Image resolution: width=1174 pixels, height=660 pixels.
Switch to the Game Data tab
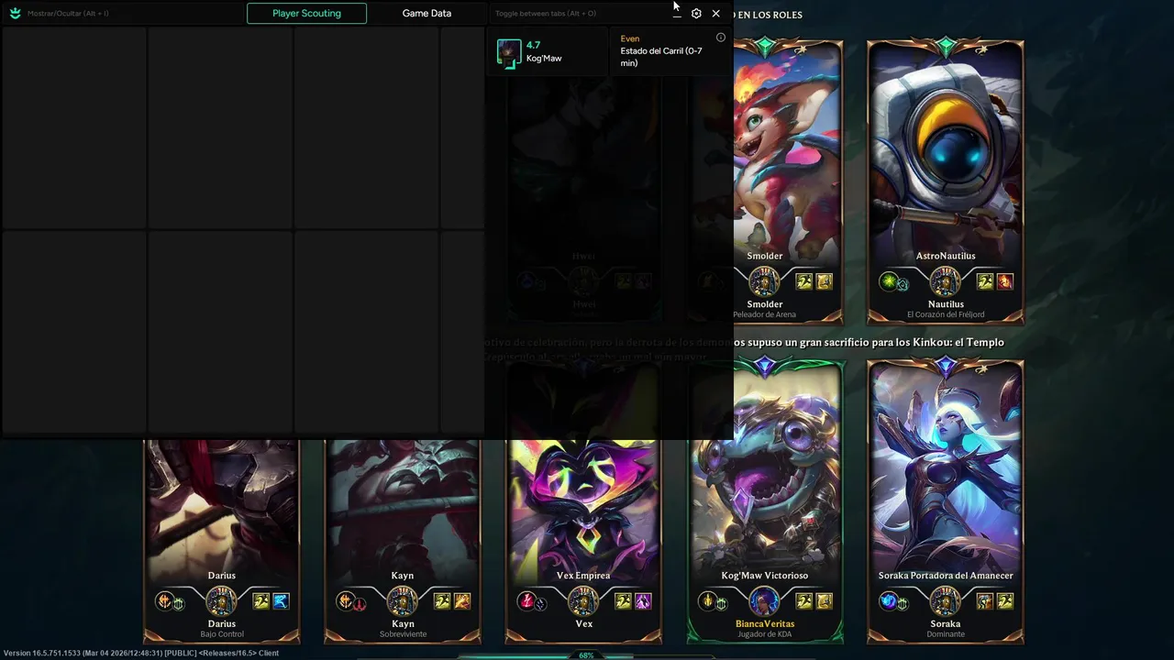(426, 14)
